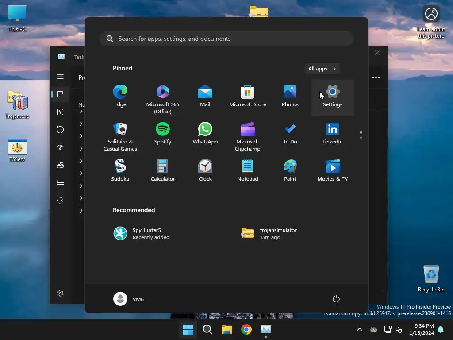Click the power button in Start menu
Image resolution: width=453 pixels, height=340 pixels.
(336, 299)
